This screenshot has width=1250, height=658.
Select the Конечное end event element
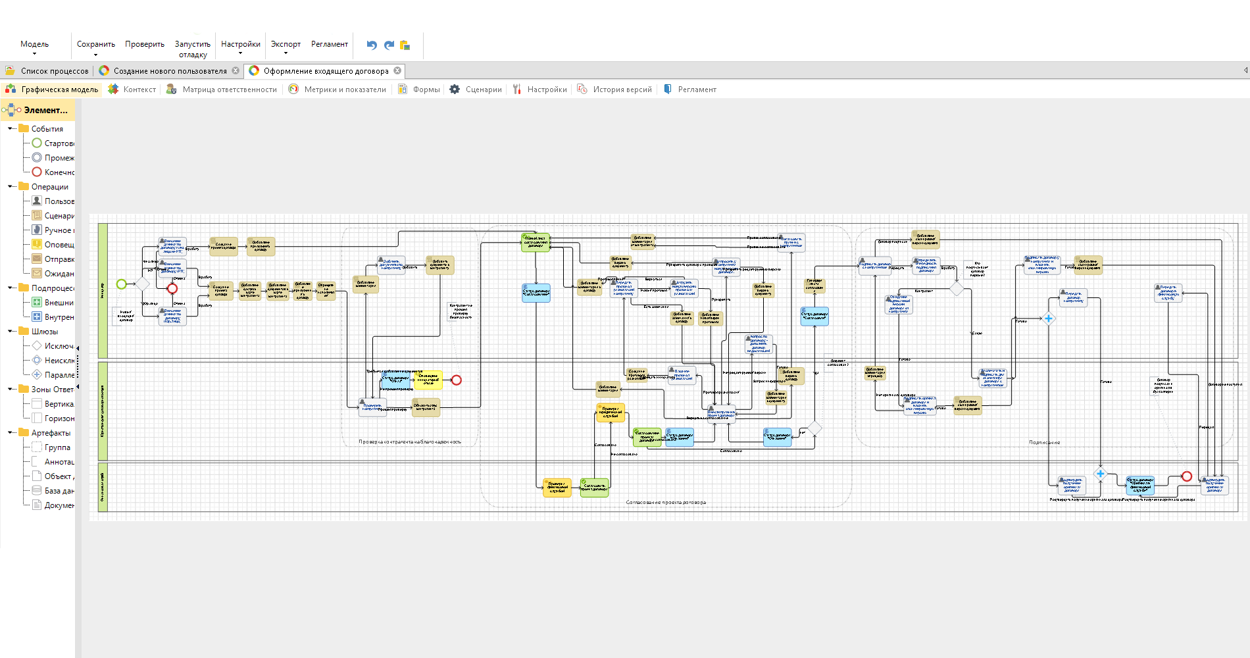point(53,172)
